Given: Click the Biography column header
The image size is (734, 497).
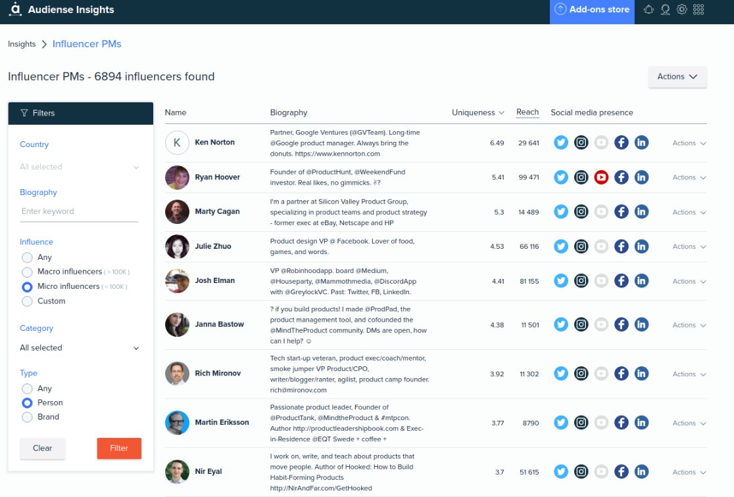Looking at the screenshot, I should (x=289, y=112).
